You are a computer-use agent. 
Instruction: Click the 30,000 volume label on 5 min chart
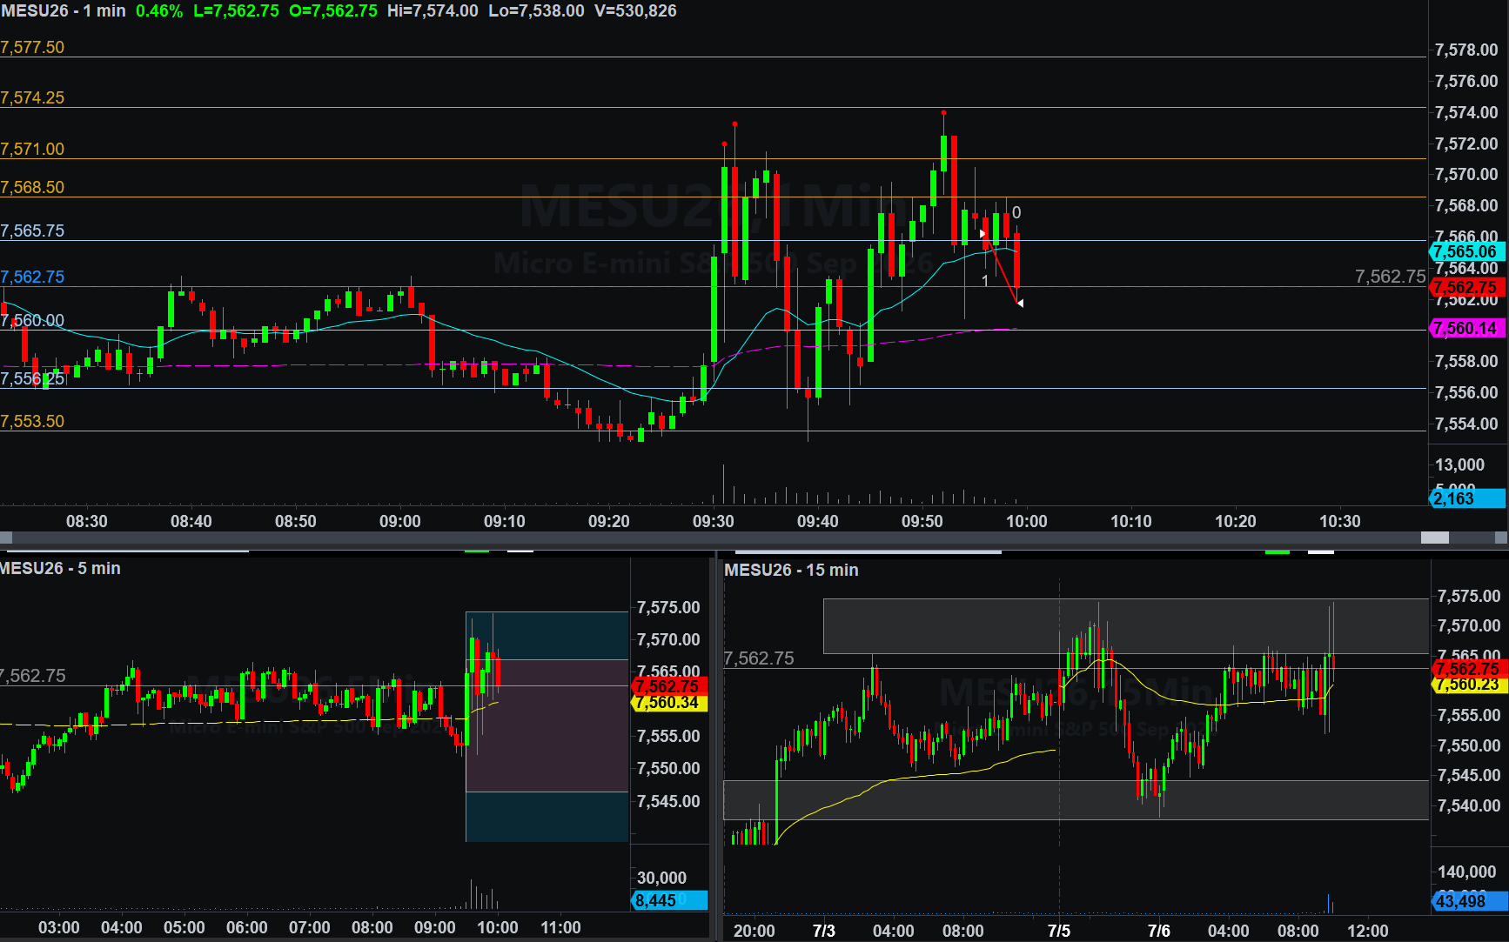[x=661, y=879]
